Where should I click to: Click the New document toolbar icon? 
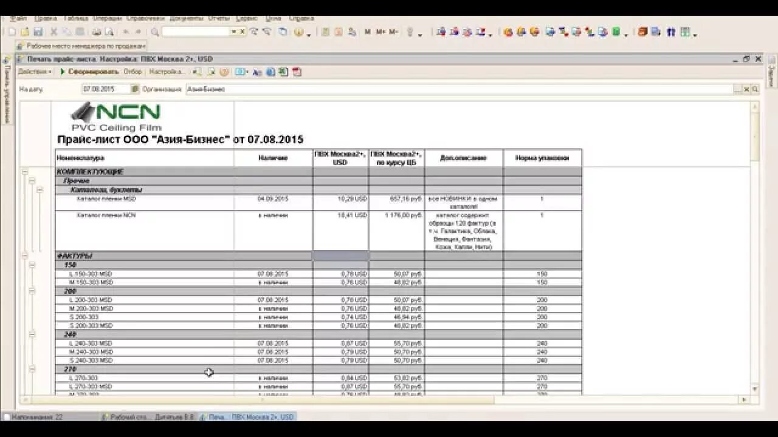pos(12,32)
